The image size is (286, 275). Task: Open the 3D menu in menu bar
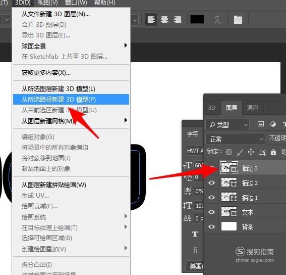point(23,3)
